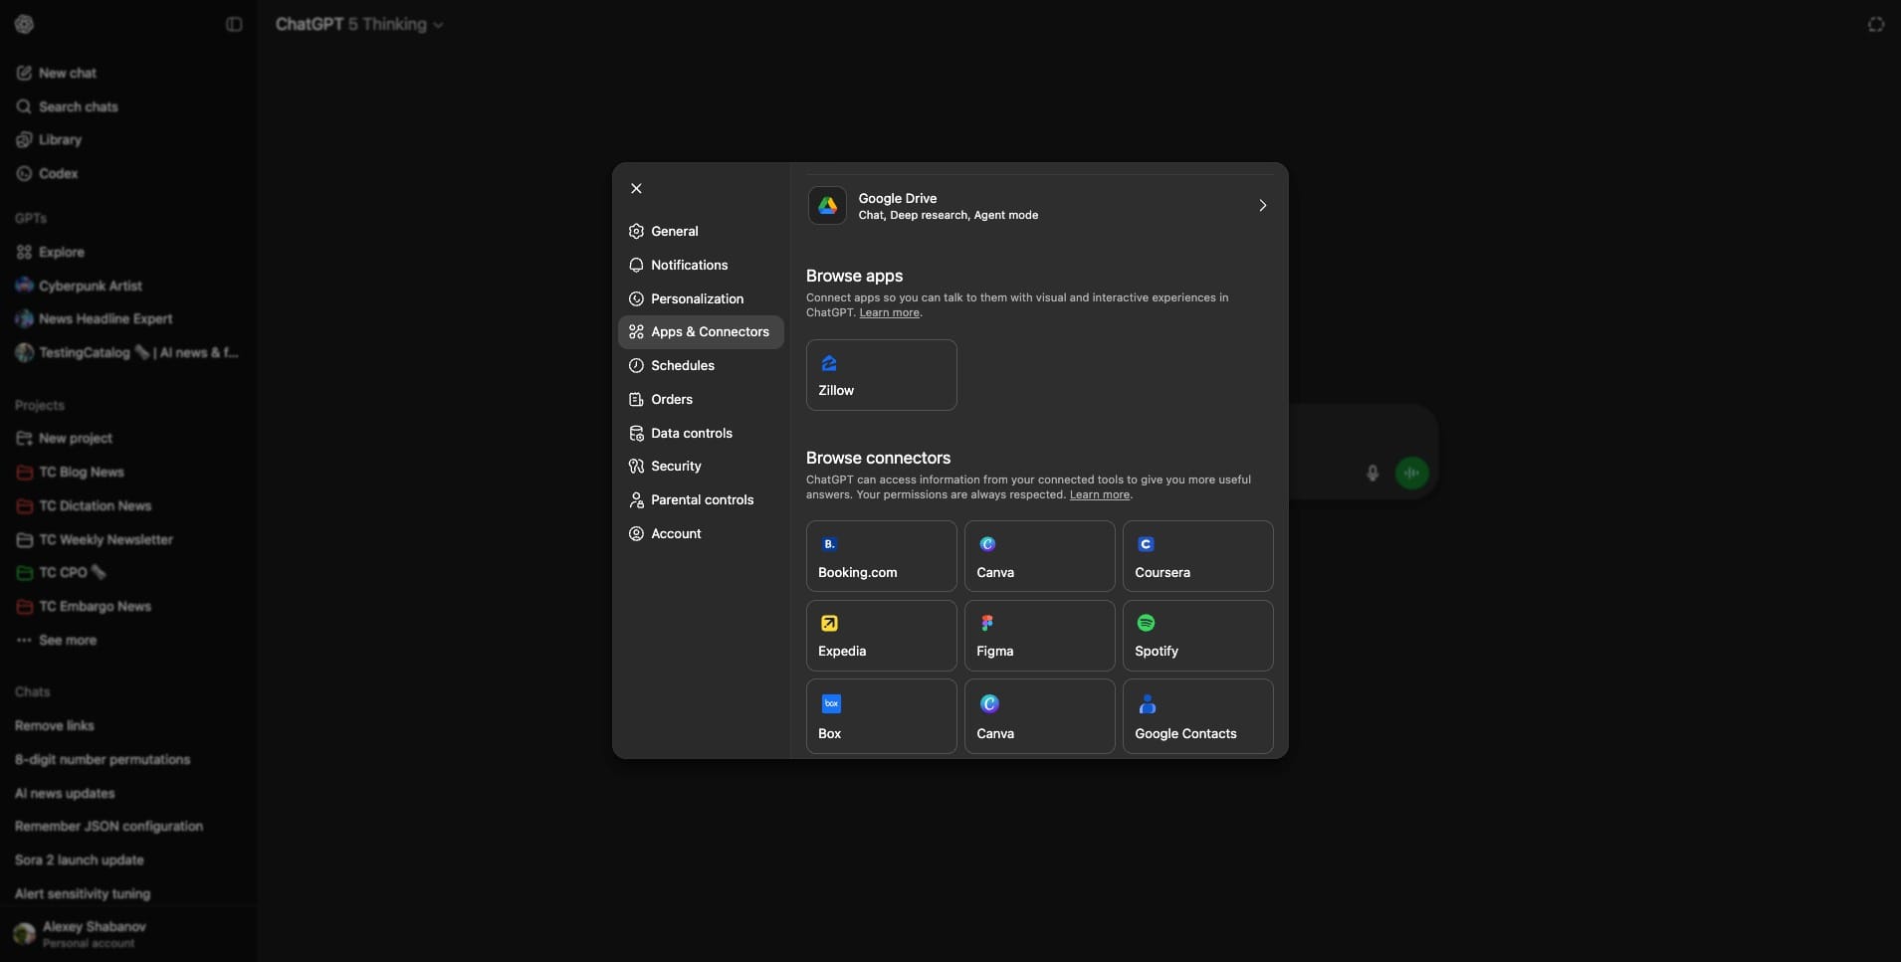This screenshot has width=1901, height=962.
Task: Open Notifications settings
Action: 701,265
